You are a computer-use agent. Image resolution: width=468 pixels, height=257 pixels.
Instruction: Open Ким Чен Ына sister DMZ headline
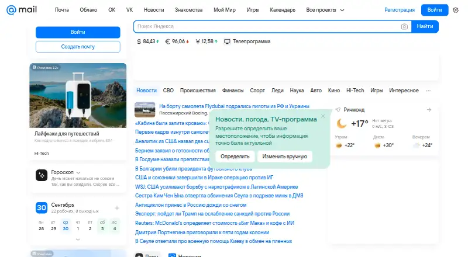(x=219, y=196)
